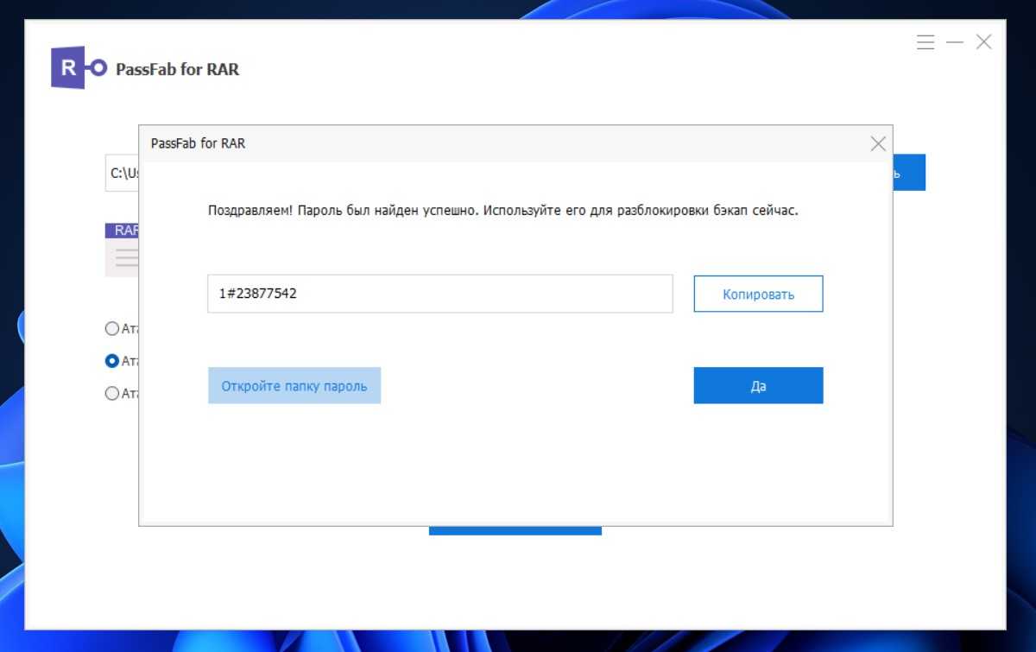Click the PassFab purple key logo
The height and width of the screenshot is (652, 1036).
[79, 68]
